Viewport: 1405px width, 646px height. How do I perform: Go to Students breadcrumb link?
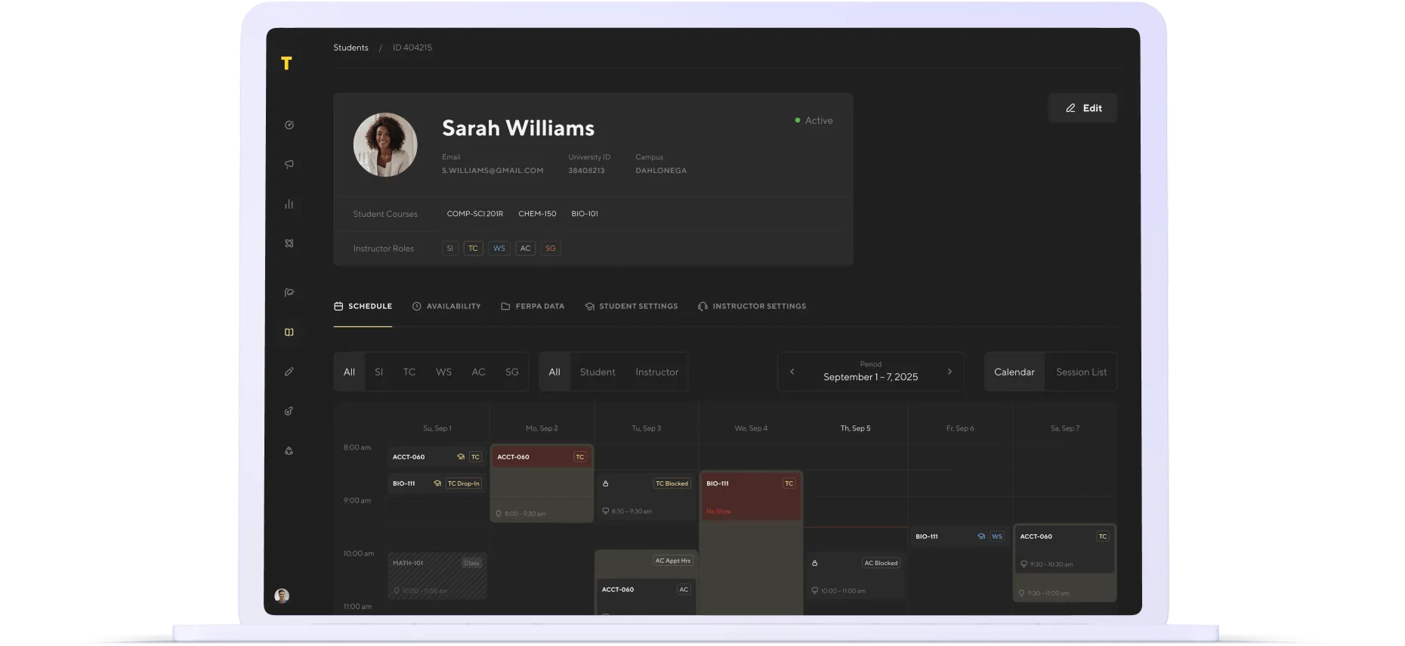[x=350, y=48]
